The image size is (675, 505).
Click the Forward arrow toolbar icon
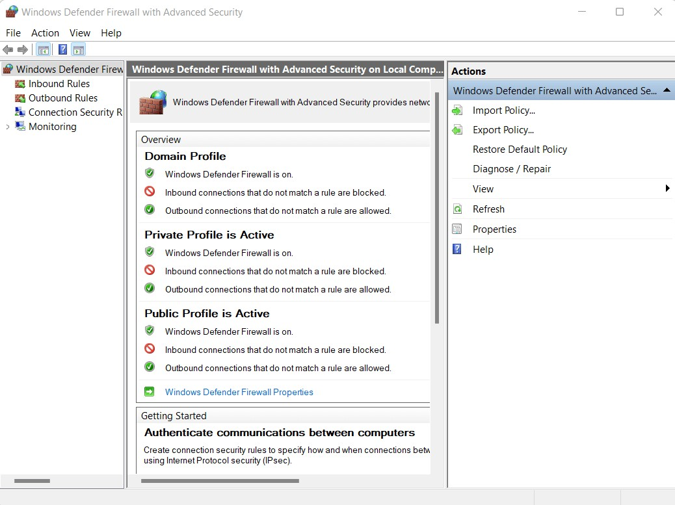22,50
